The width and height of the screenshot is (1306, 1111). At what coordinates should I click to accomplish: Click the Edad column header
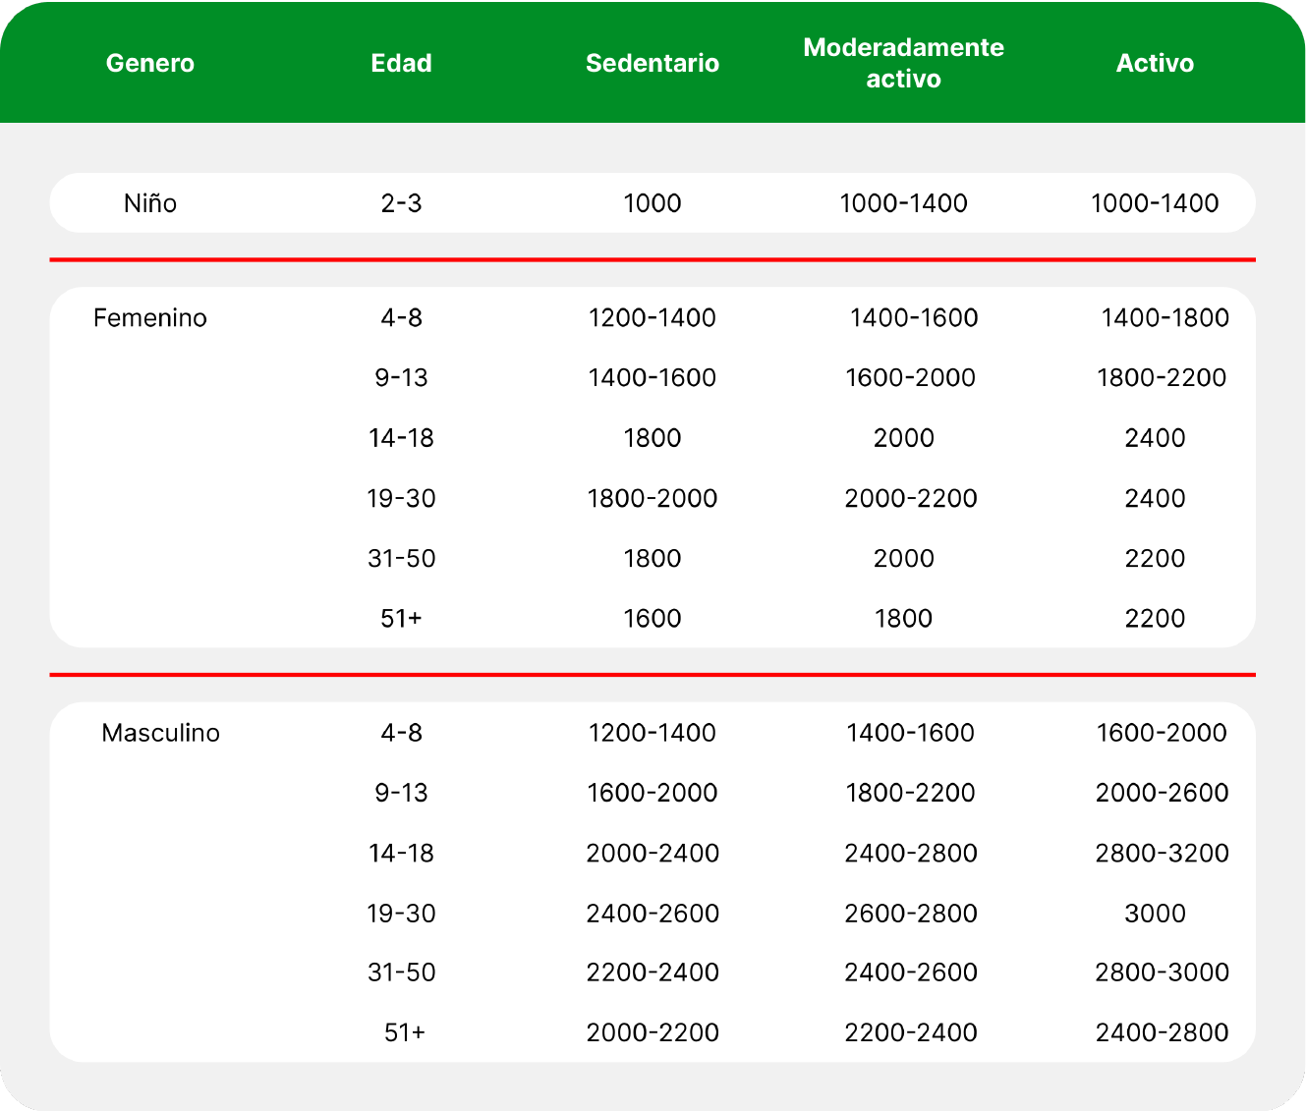401,63
